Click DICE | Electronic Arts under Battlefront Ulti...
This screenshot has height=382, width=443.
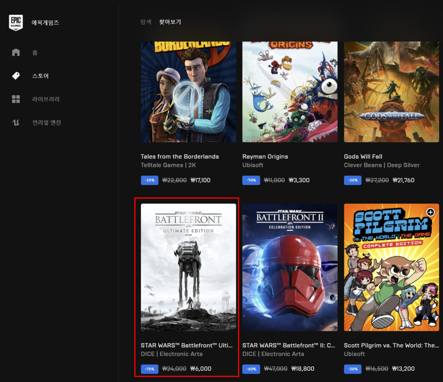(x=172, y=354)
